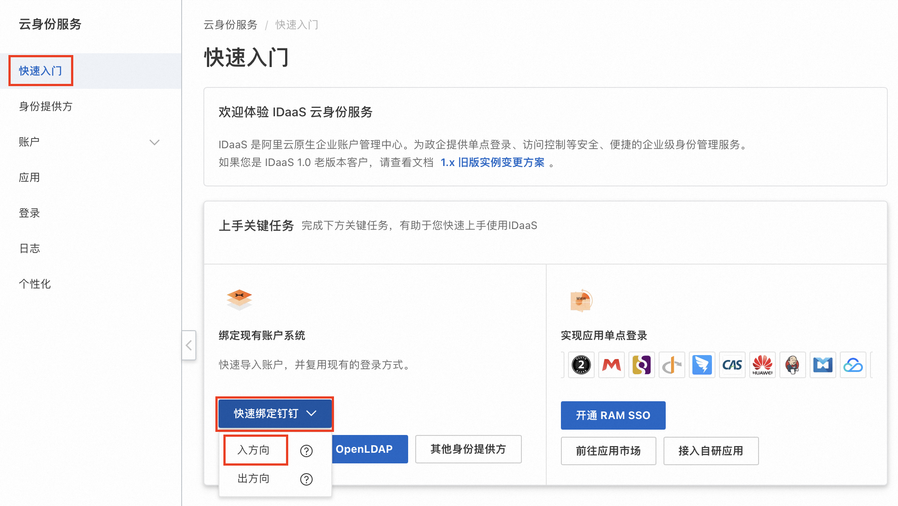Screen dimensions: 898x506
Task: Click the 云身份服务 sidebar title
Action: pos(50,24)
